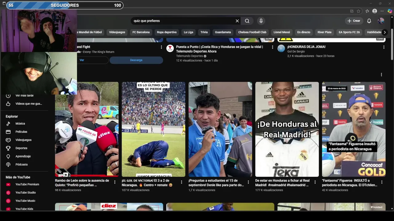
Task: Open ¡HONDURAS DEJA JOMA! video title
Action: pyautogui.click(x=306, y=47)
